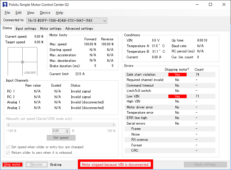Screen dimensions: 231x170
Task: Click the Temperature error row
Action: click(170, 113)
